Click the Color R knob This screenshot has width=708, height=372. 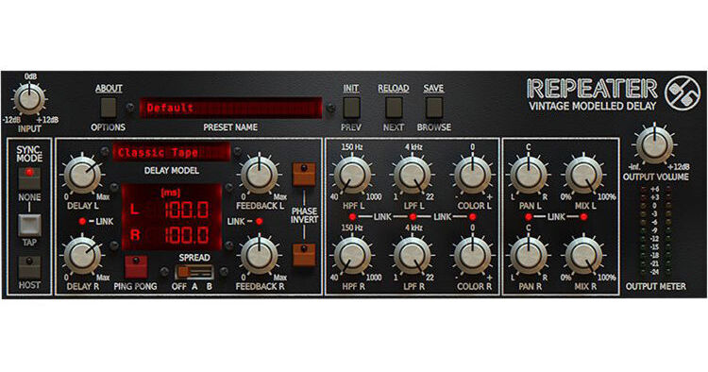tap(472, 256)
